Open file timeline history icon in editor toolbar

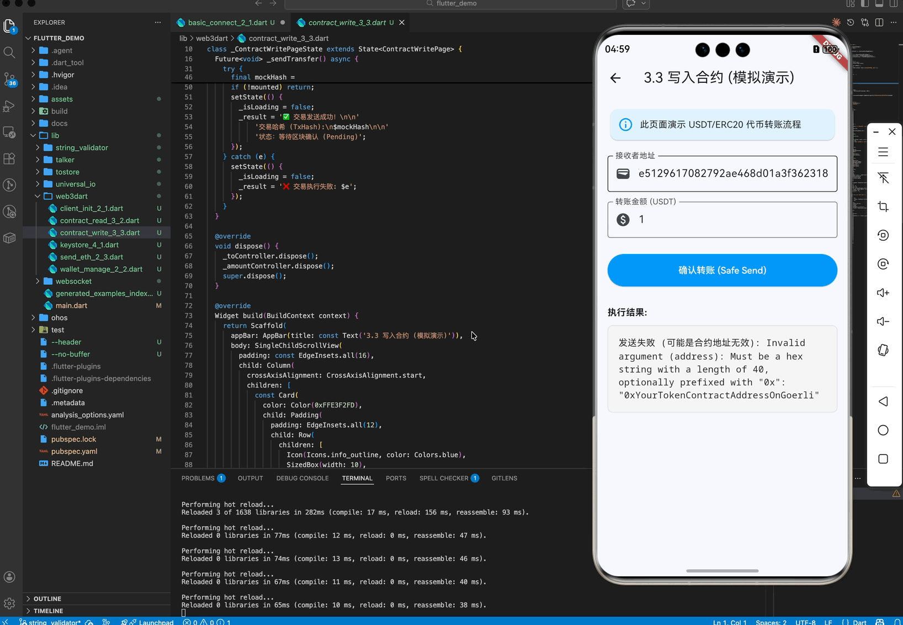[851, 23]
